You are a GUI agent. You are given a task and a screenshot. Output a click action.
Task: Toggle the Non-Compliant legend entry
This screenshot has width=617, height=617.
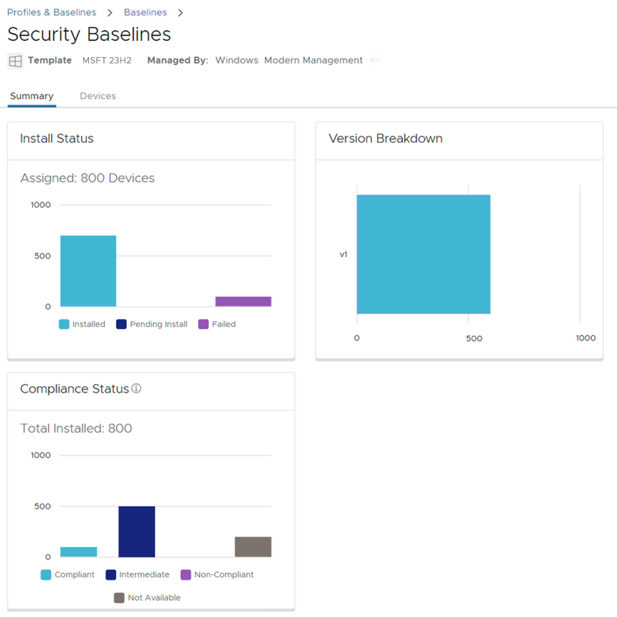185,575
